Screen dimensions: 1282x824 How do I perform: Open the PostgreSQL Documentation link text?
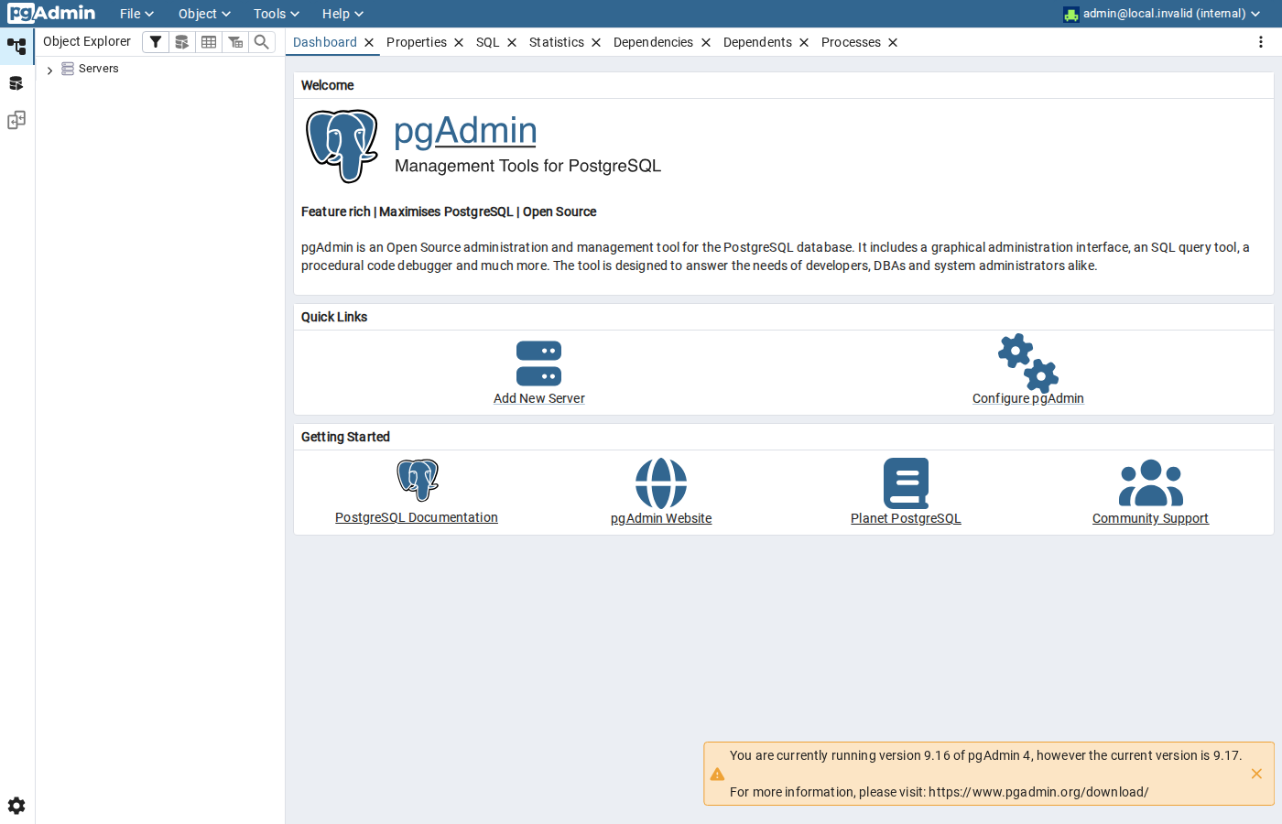417,517
